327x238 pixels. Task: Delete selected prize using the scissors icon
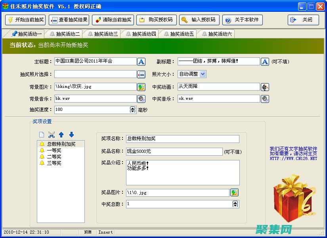coord(52,134)
